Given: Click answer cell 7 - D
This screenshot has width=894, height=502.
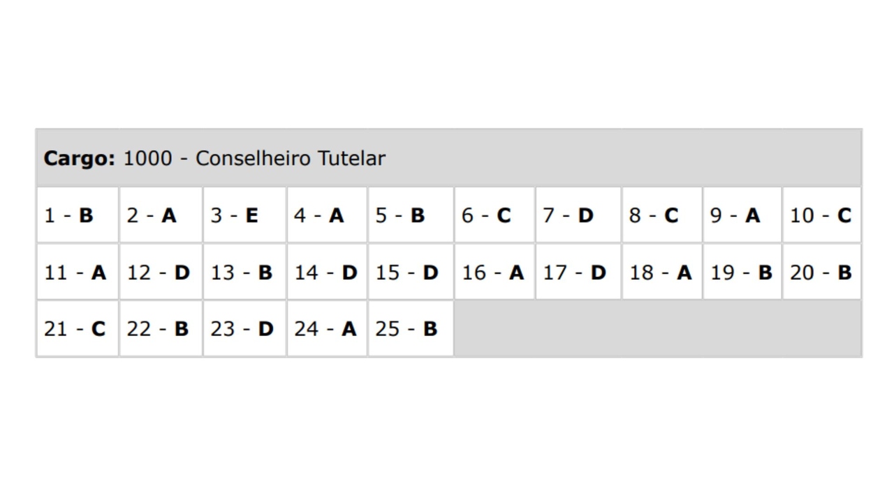Looking at the screenshot, I should point(578,215).
